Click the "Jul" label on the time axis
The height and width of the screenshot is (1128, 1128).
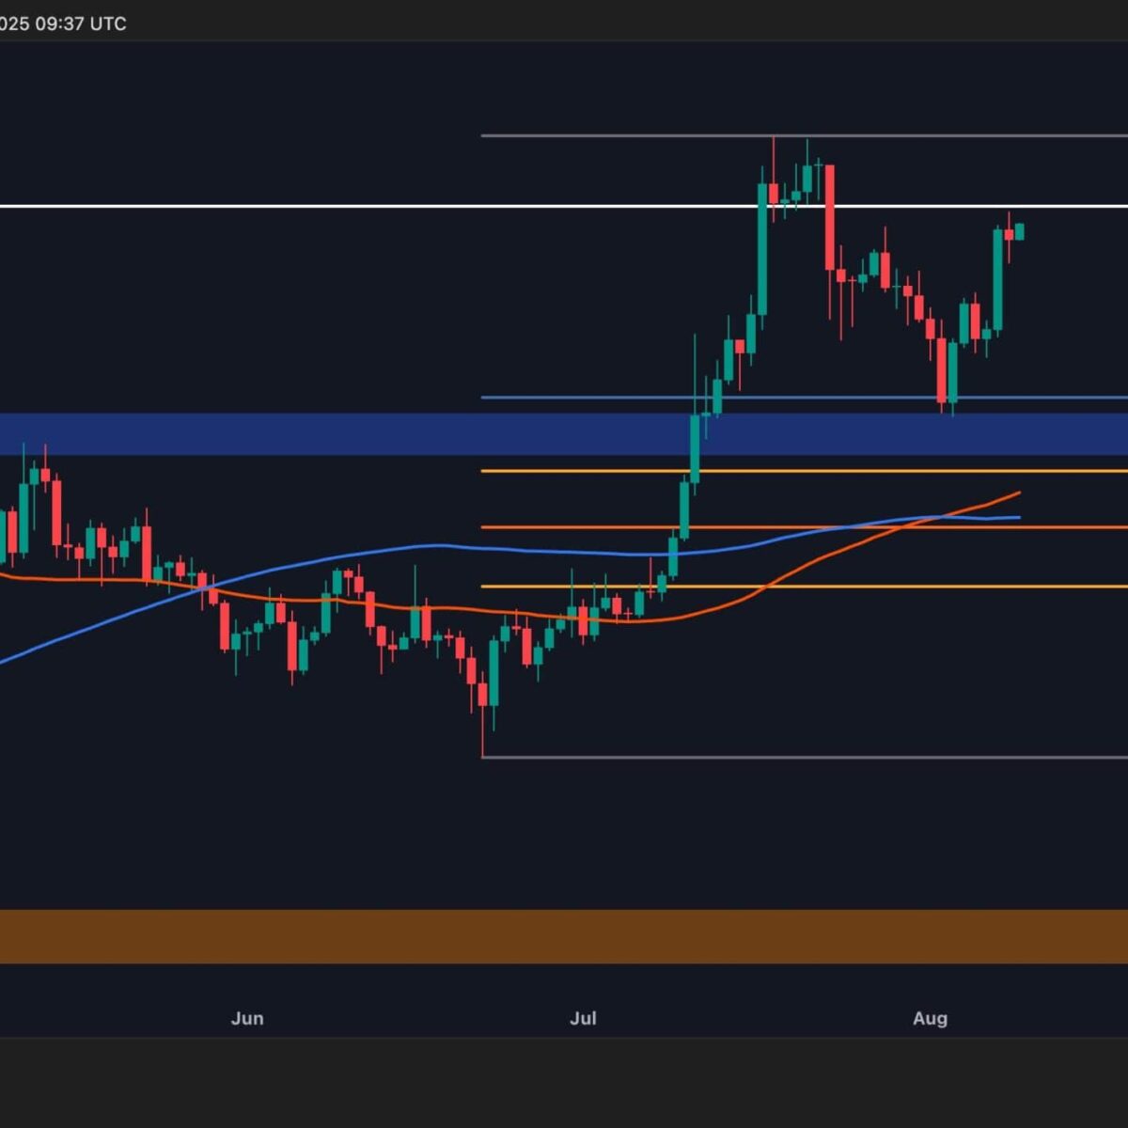pyautogui.click(x=583, y=1018)
